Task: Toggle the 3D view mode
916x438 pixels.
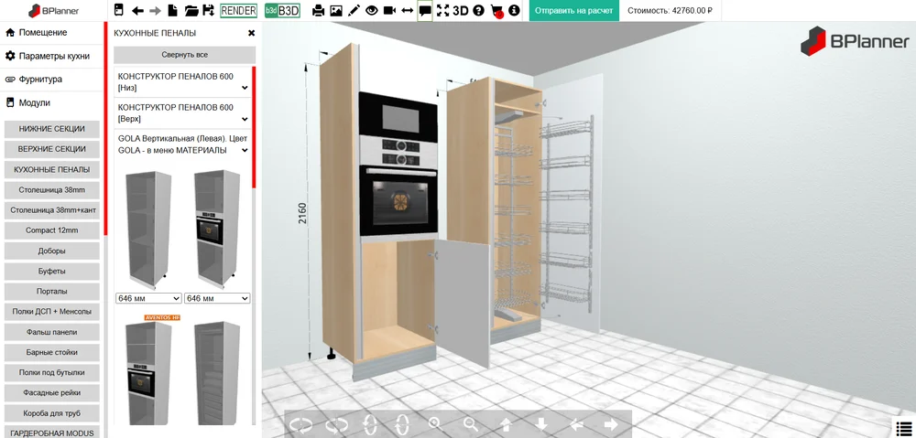Action: pos(461,11)
